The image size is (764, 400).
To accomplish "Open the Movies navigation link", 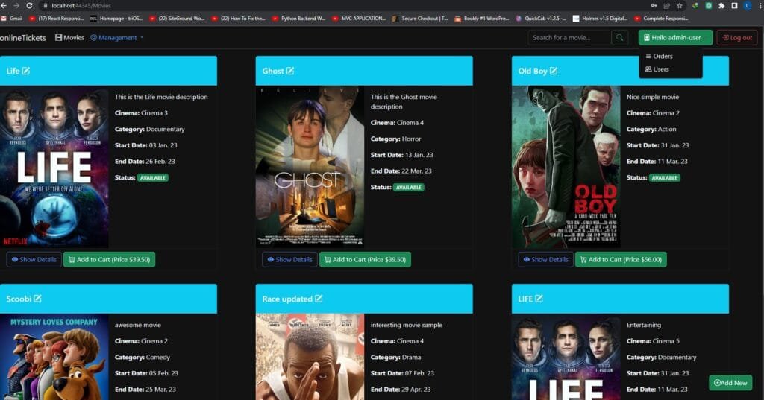I will tap(69, 37).
